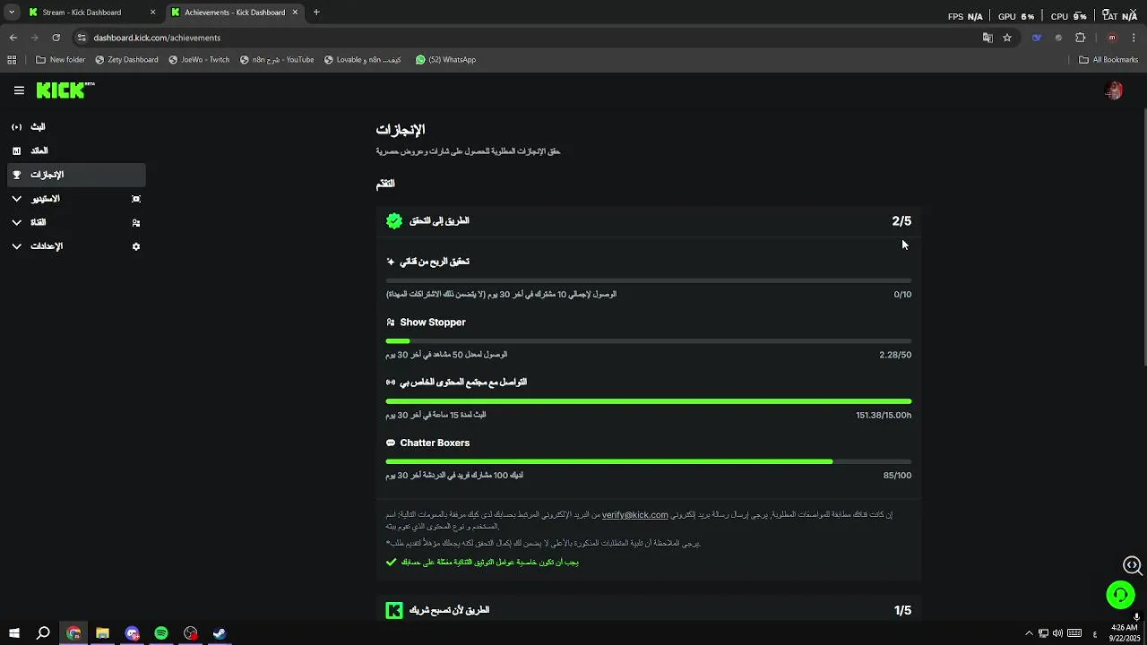This screenshot has width=1147, height=645.
Task: Open the hamburger menu beside Kick logo
Action: [19, 90]
